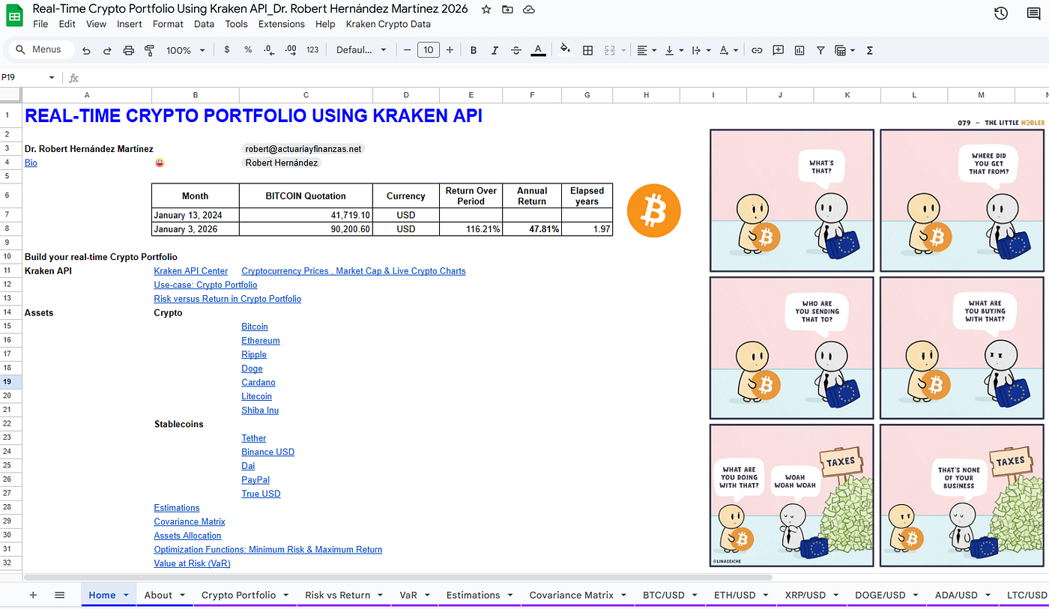Open text wrapping dropdown
The height and width of the screenshot is (609, 1049).
[701, 50]
